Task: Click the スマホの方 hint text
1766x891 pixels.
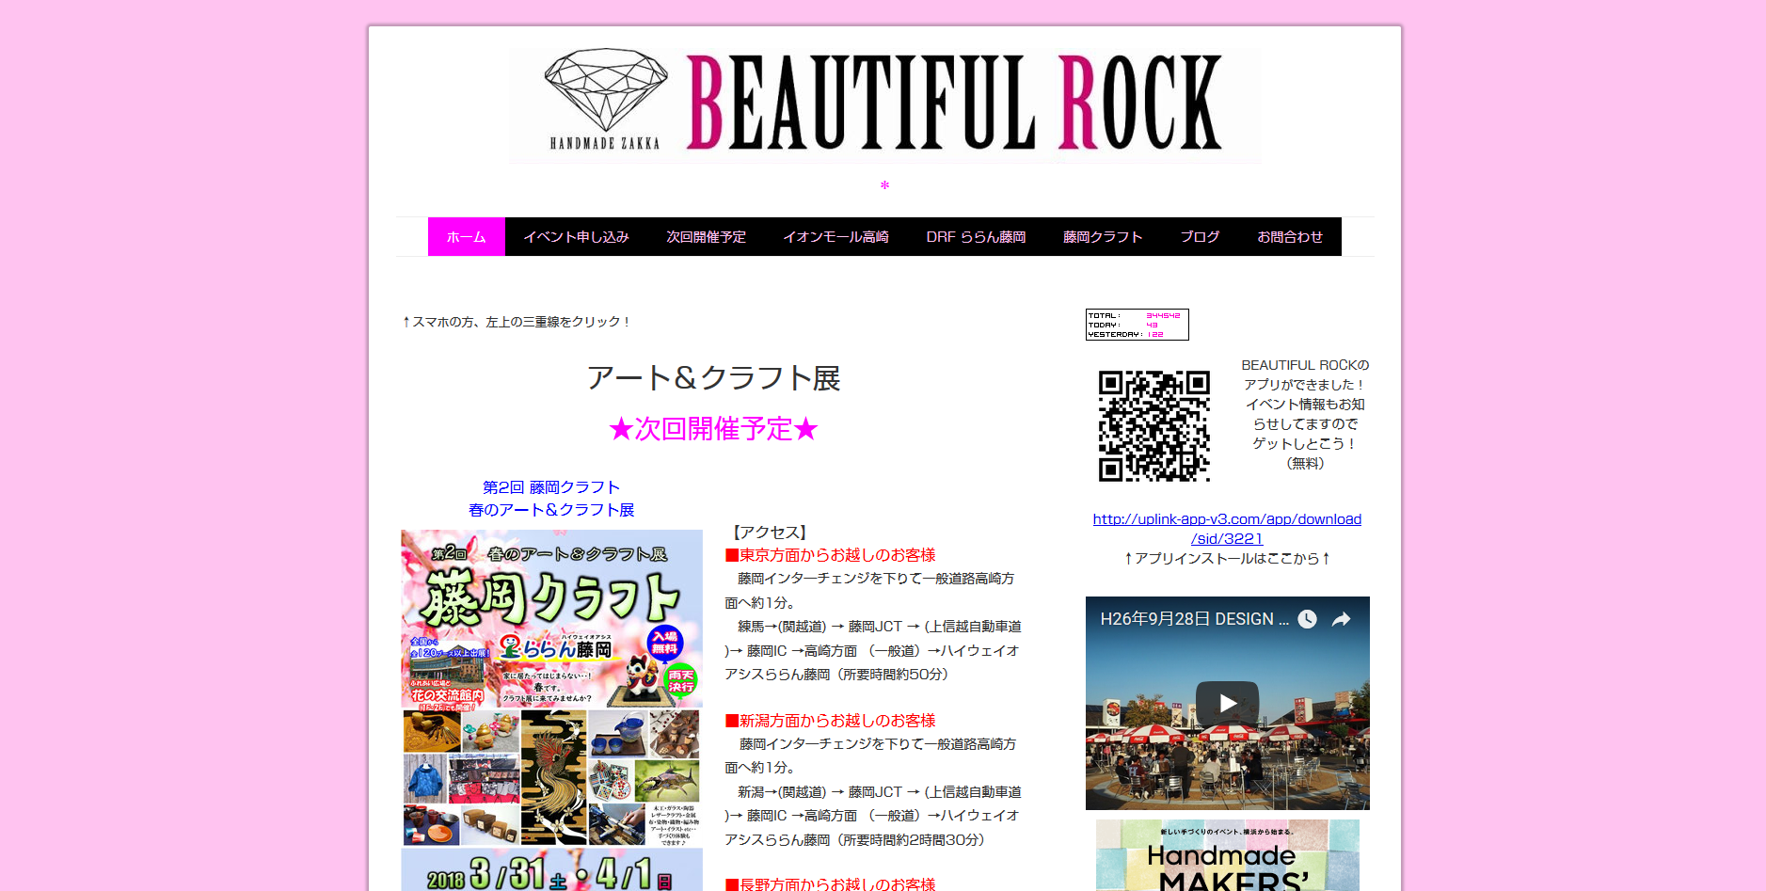Action: tap(516, 322)
